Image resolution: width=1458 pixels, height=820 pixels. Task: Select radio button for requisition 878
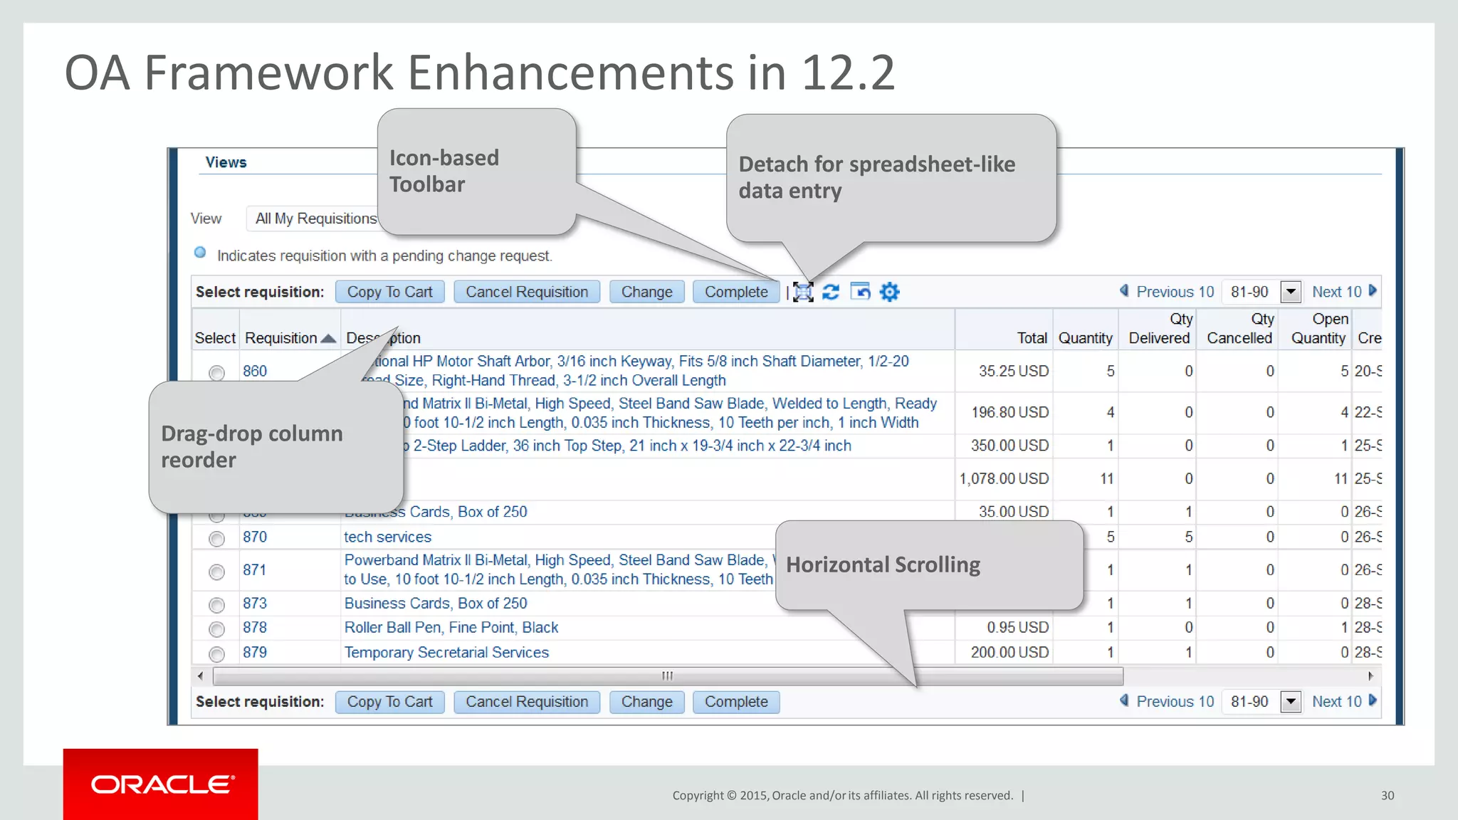click(x=216, y=629)
